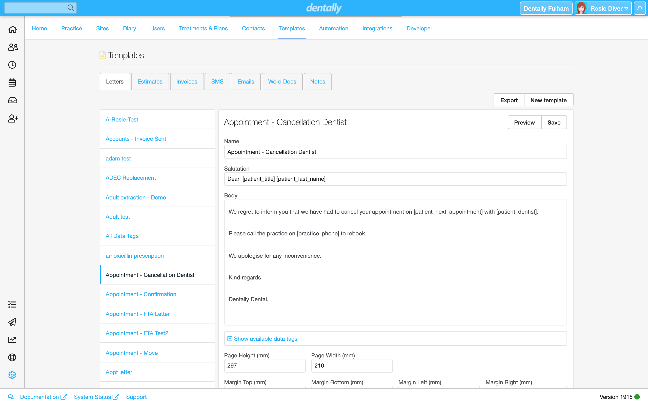Screen dimensions: 648x405
Task: Click the clock icon in sidebar
Action: pyautogui.click(x=12, y=65)
